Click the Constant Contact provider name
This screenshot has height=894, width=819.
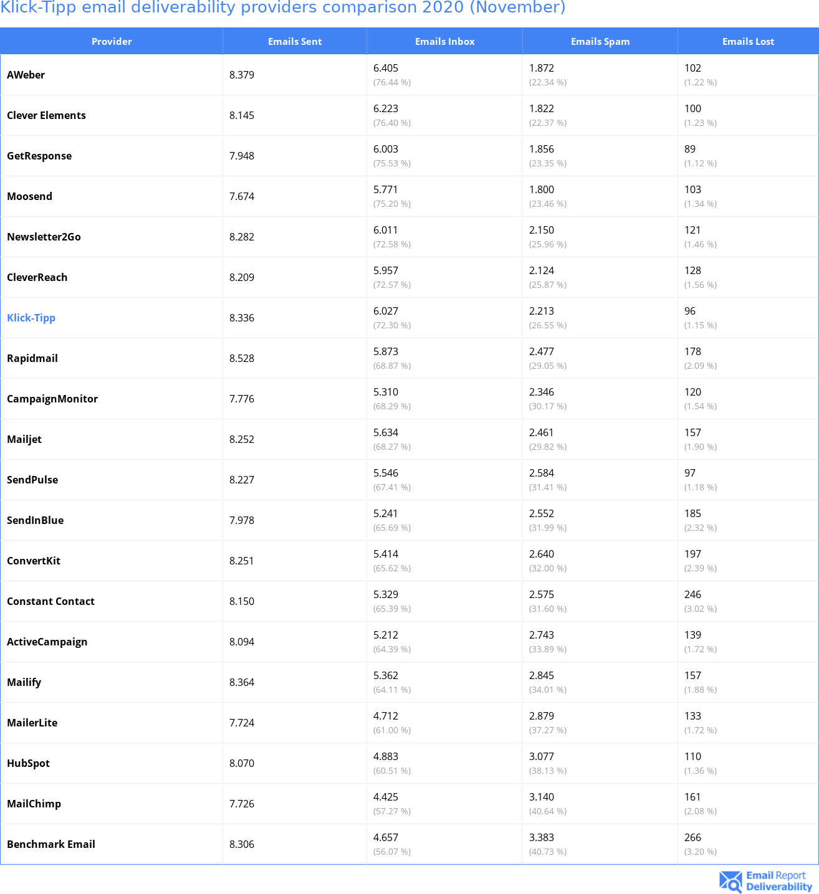coord(50,601)
